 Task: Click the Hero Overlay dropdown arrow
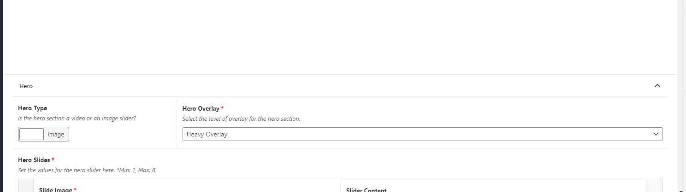tap(656, 134)
